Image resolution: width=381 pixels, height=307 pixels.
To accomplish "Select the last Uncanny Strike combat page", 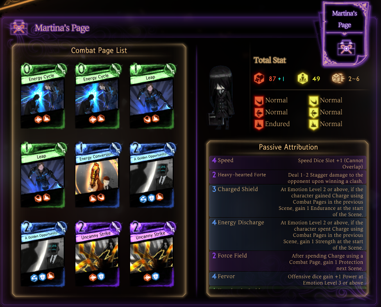I will click(x=152, y=254).
